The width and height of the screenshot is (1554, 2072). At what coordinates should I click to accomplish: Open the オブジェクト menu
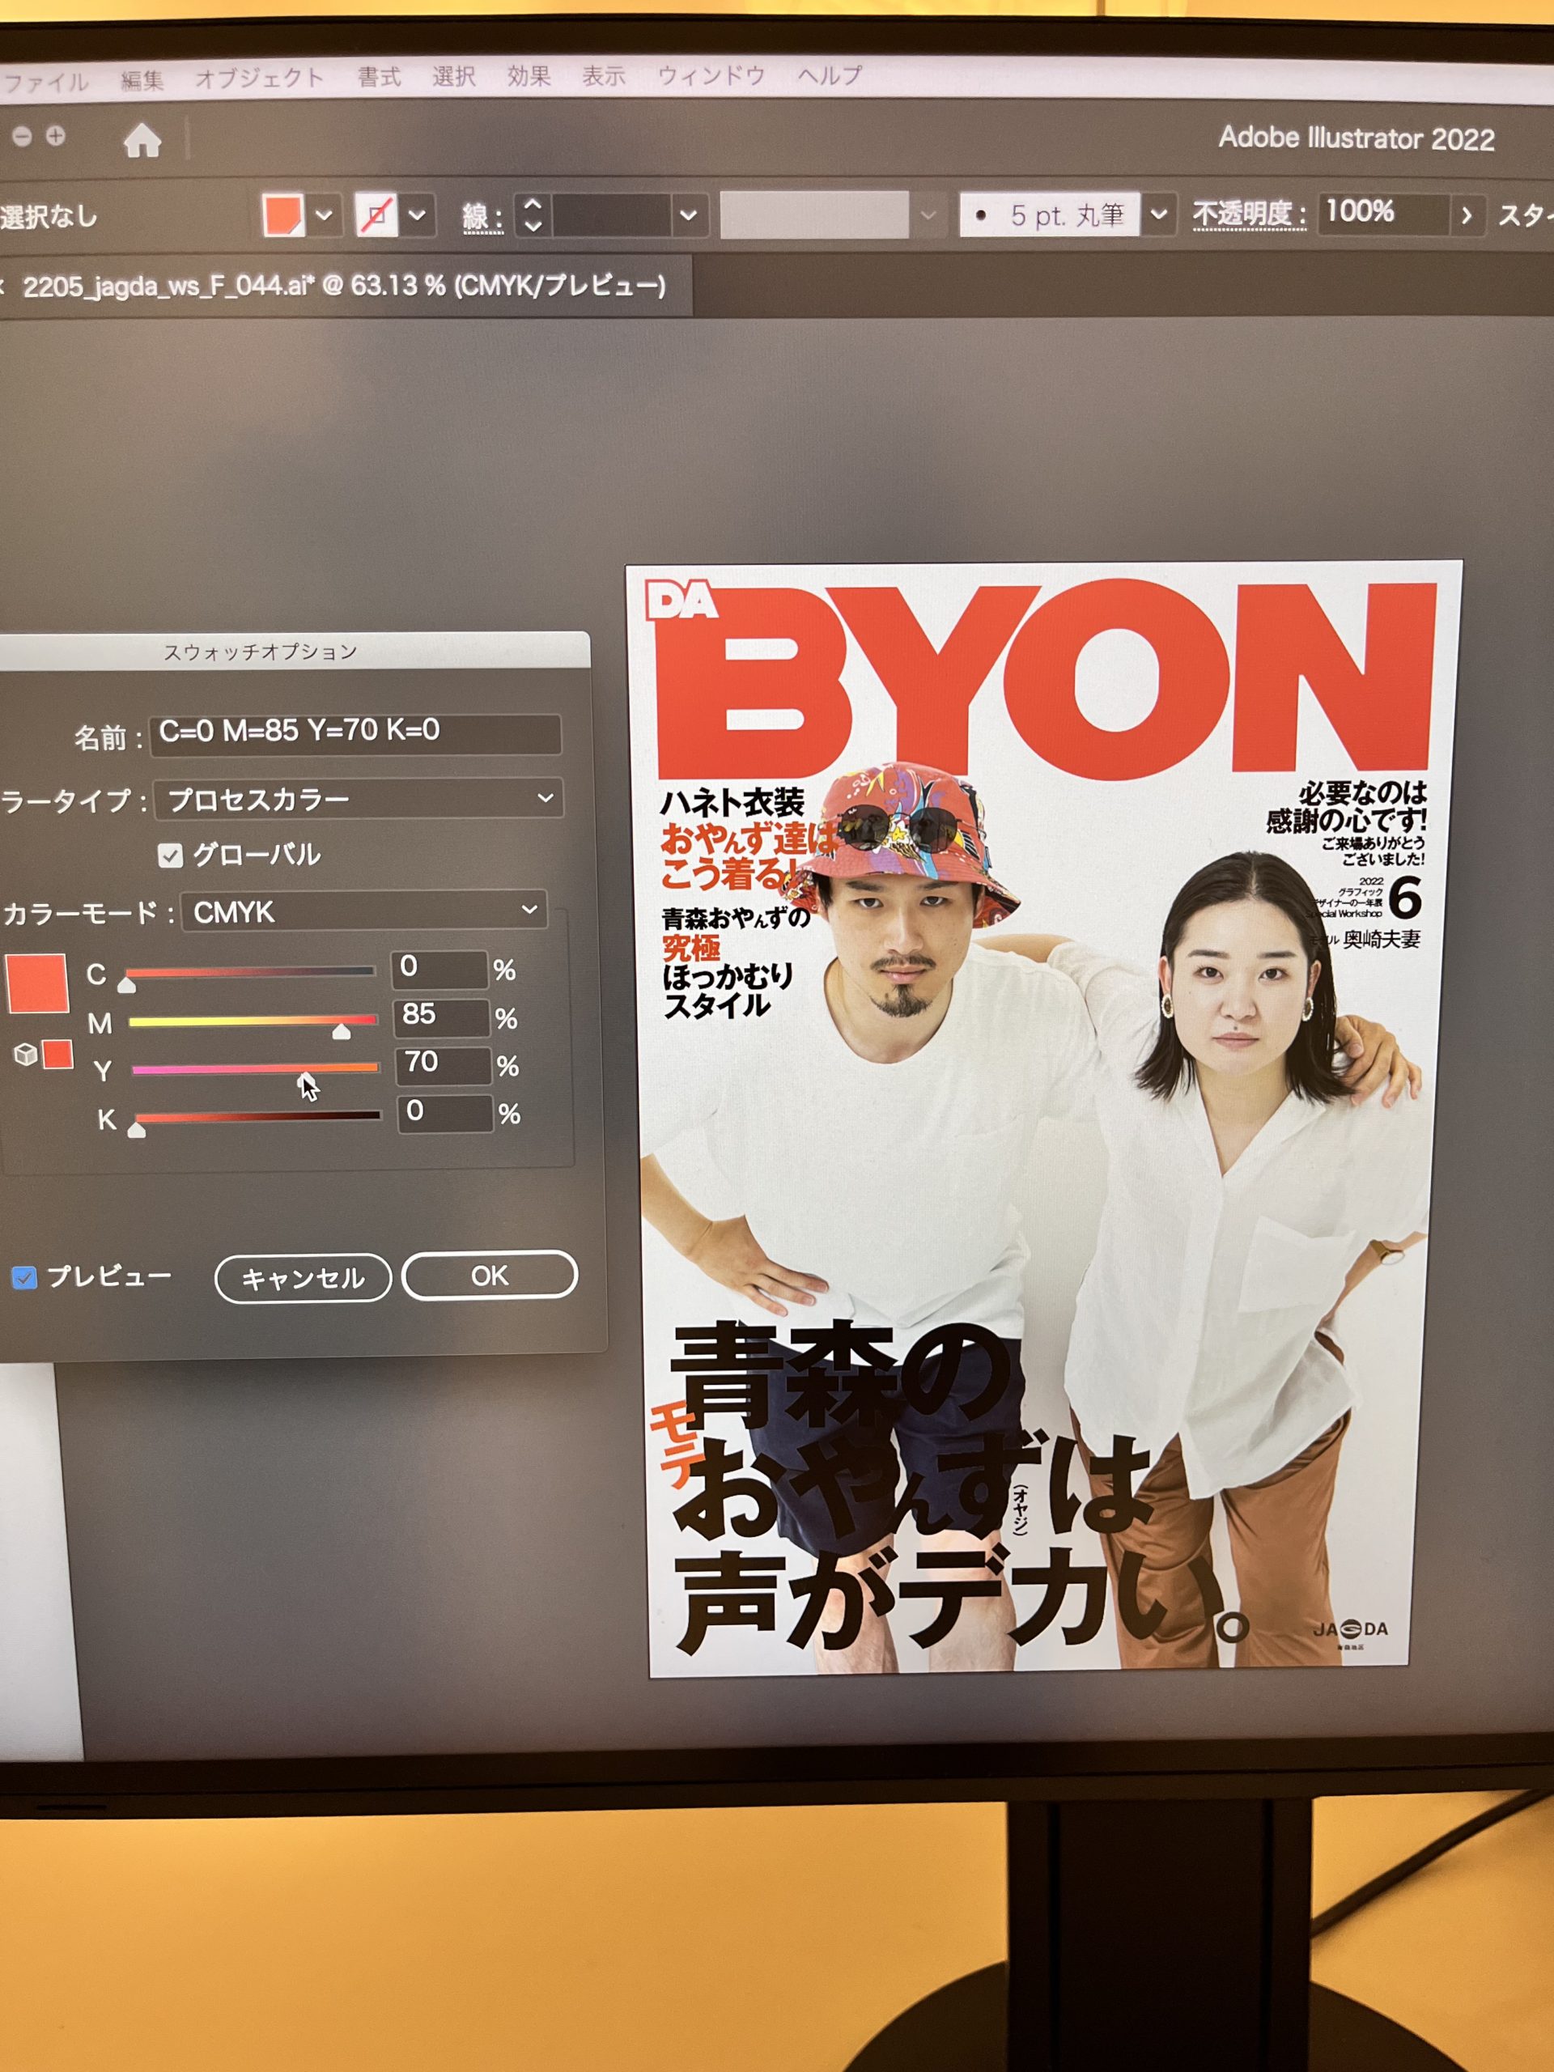260,79
